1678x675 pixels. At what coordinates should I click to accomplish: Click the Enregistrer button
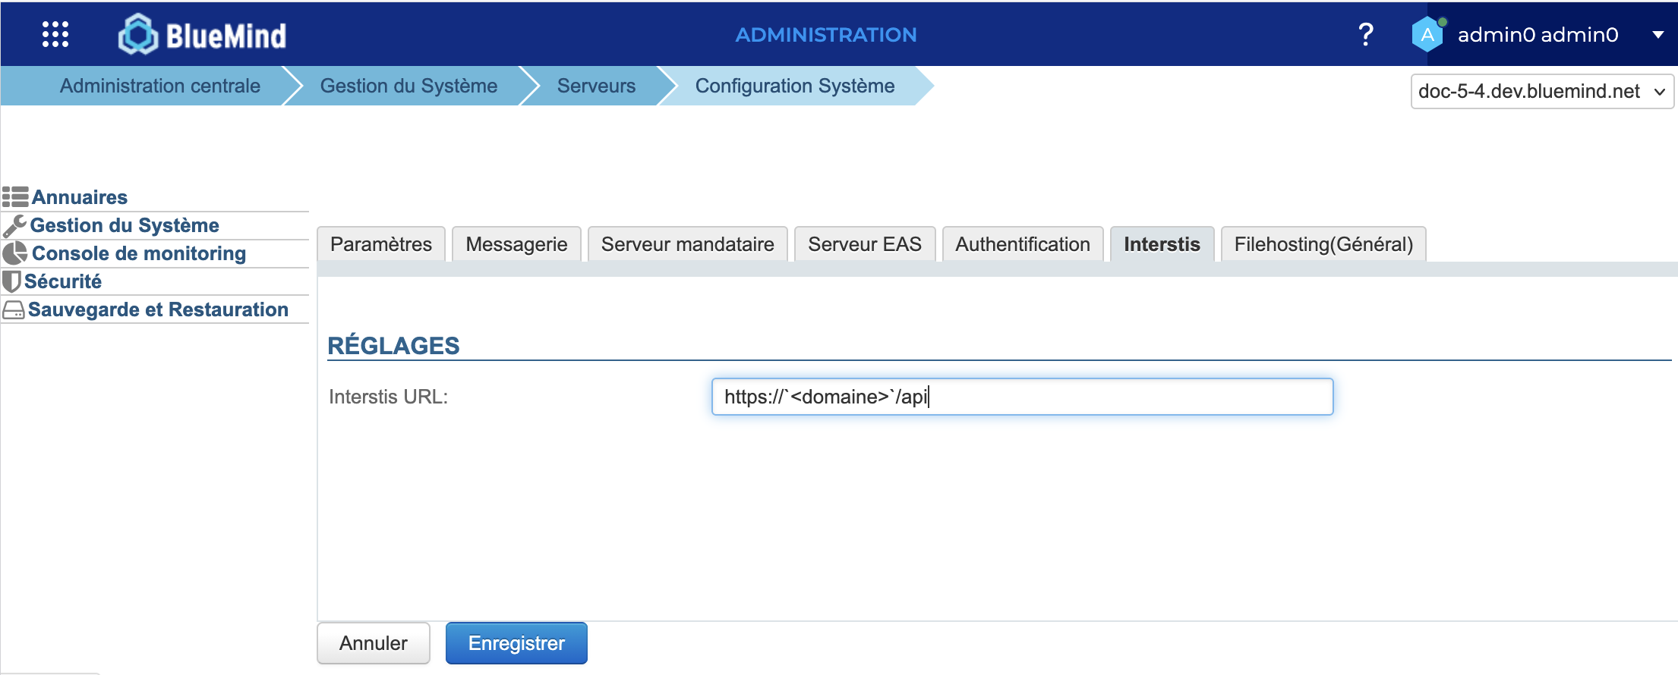point(516,643)
